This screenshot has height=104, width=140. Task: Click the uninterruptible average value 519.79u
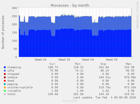tap(105, 87)
